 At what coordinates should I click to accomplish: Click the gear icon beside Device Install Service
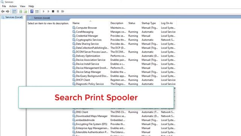pos(74,64)
